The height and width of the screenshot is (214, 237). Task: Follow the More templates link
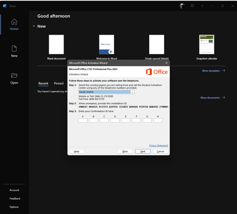(214, 71)
